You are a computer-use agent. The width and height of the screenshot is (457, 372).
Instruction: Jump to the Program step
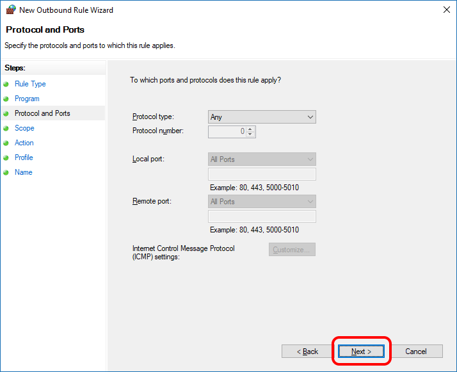27,99
